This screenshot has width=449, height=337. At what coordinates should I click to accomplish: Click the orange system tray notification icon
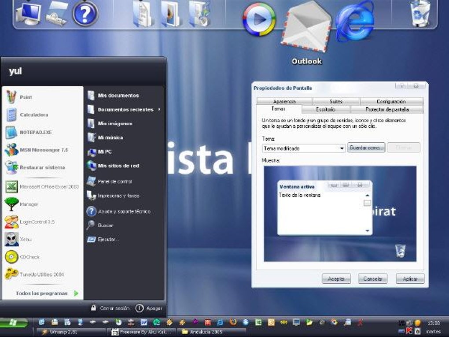pyautogui.click(x=417, y=323)
